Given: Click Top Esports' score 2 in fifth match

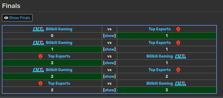Looking at the screenshot, I should (x=52, y=90).
